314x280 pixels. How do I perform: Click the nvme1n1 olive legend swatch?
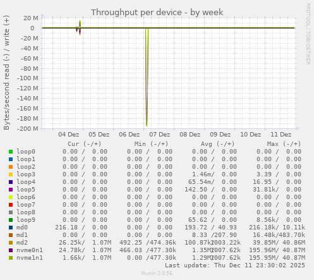(x=11, y=258)
